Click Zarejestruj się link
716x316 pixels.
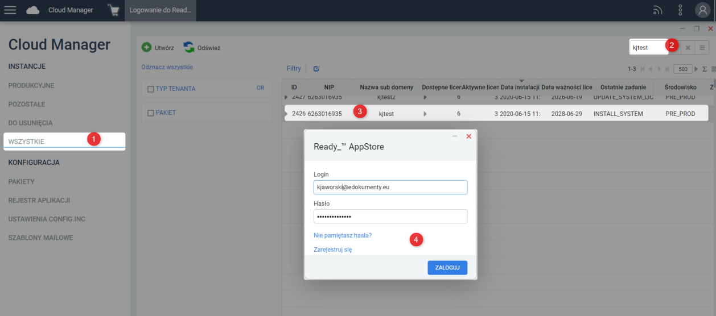coord(333,250)
